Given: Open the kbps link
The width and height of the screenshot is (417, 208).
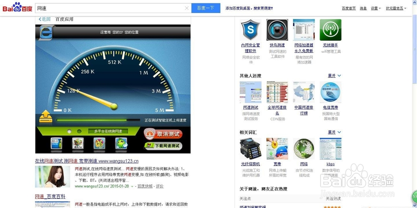Looking at the screenshot, I should 330,164.
